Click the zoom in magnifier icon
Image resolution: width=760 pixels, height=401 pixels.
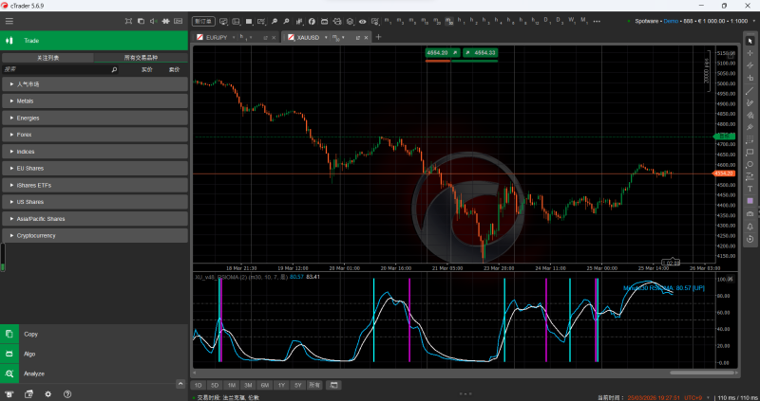(x=275, y=21)
